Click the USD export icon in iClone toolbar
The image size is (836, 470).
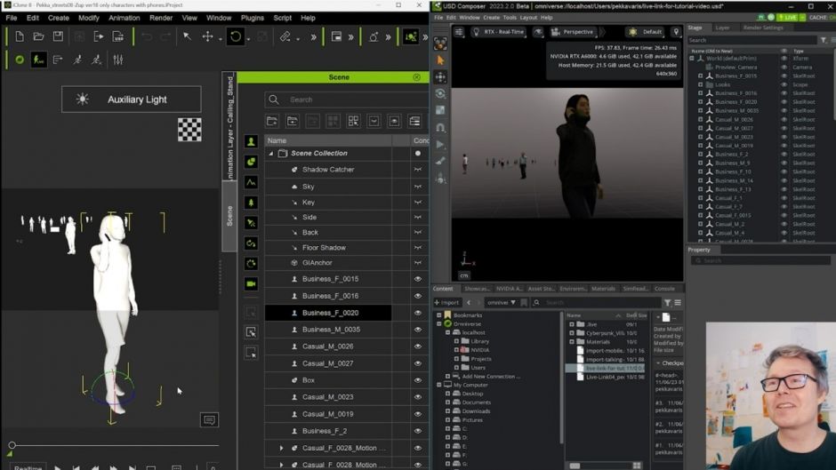tap(117, 36)
